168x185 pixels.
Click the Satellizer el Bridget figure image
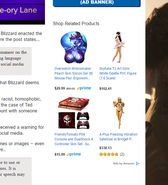[119, 113]
